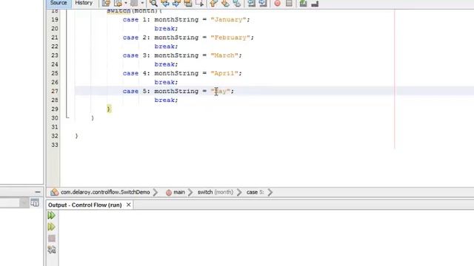Viewport: 474px width, 266px height.
Task: Stop macro recording
Action: click(289, 3)
